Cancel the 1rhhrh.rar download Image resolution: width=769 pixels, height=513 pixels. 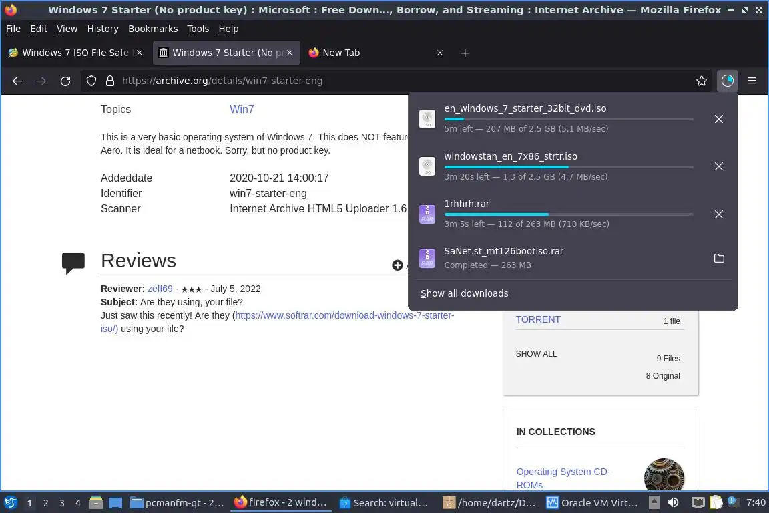718,214
